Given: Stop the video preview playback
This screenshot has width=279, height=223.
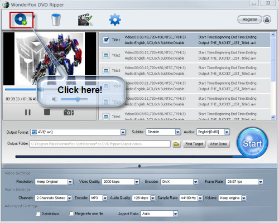Looking at the screenshot, I should point(47,112).
